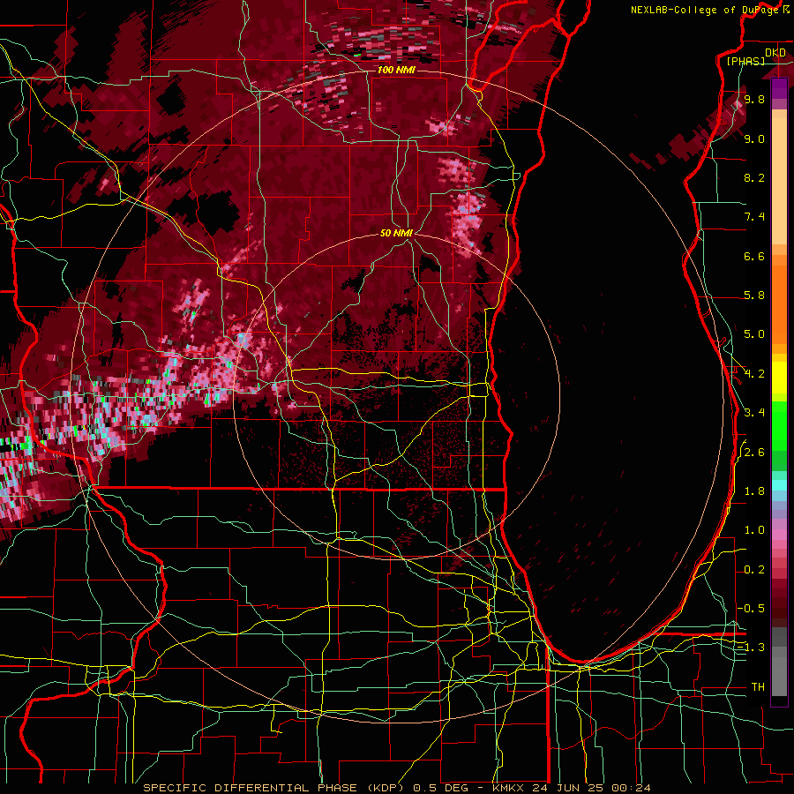794x794 pixels.
Task: Click the 0.2 value on the scale
Action: pyautogui.click(x=754, y=570)
